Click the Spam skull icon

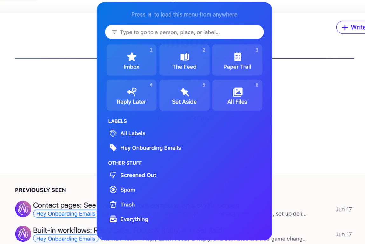[x=113, y=190]
